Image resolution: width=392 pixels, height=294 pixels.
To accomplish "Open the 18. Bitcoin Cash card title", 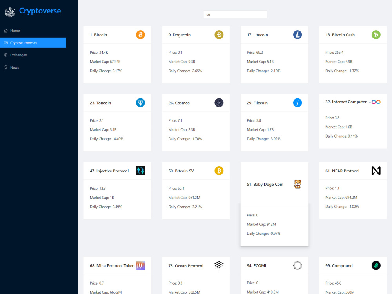I will 340,35.
